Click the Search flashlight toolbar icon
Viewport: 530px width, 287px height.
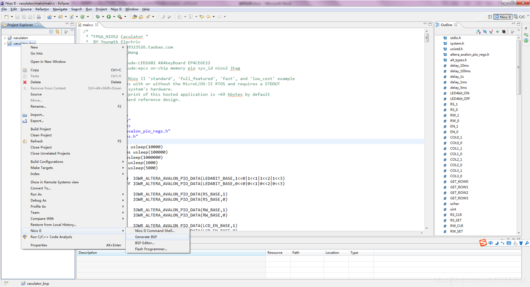click(148, 17)
